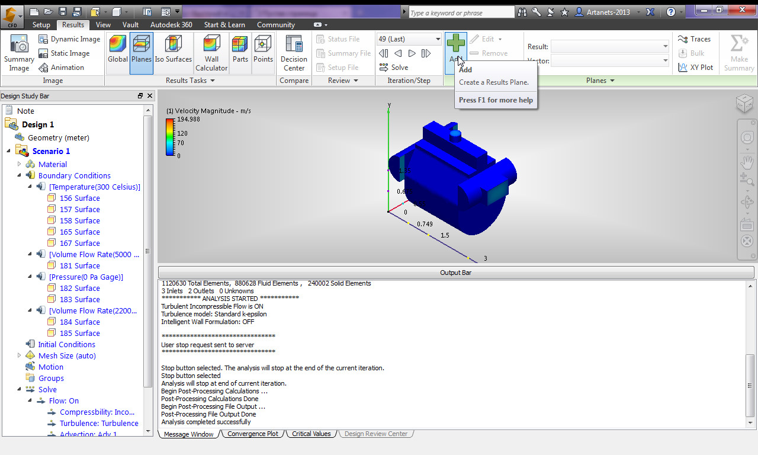The image size is (758, 455).
Task: Activate Parts results task
Action: (x=240, y=52)
